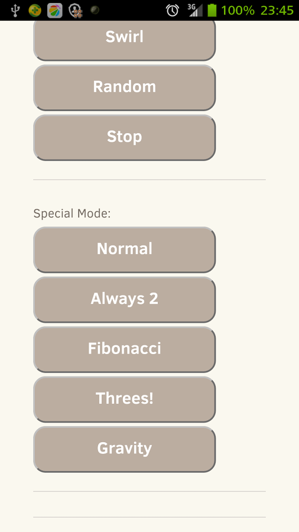Tap the 23:45 clock in status bar
The height and width of the screenshot is (532, 299).
[x=277, y=10]
